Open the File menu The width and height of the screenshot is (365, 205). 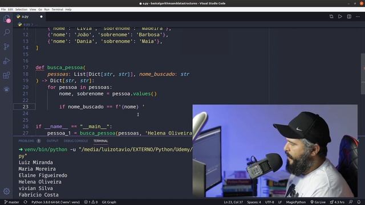(x=3, y=10)
